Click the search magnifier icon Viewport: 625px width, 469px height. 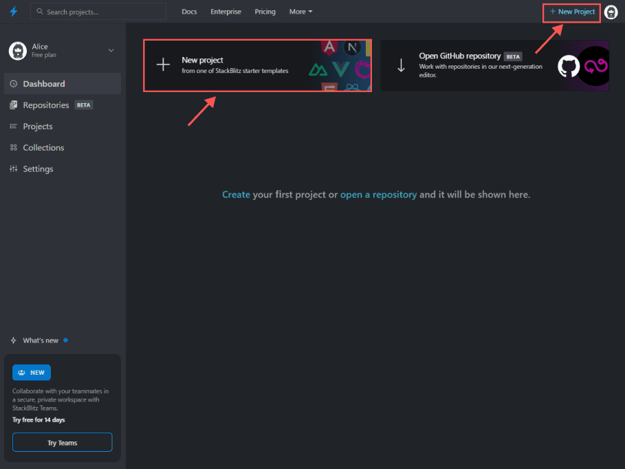tap(40, 12)
